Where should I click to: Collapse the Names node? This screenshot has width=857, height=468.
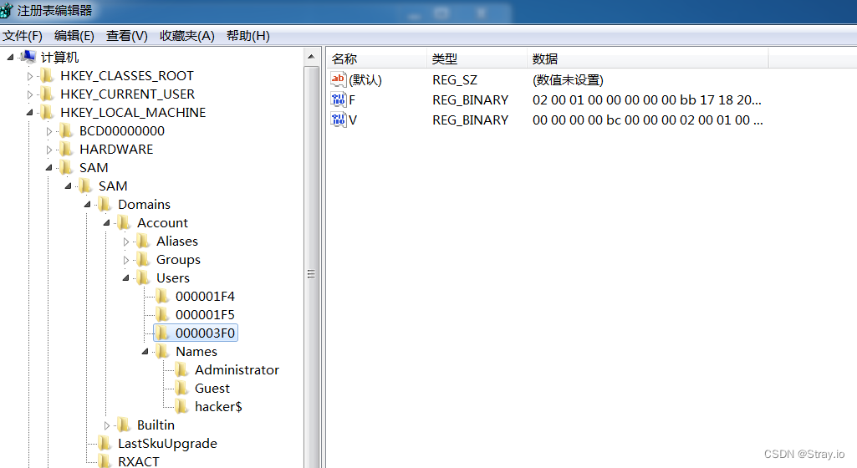coord(145,351)
